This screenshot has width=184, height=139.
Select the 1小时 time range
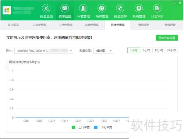pyautogui.click(x=134, y=50)
